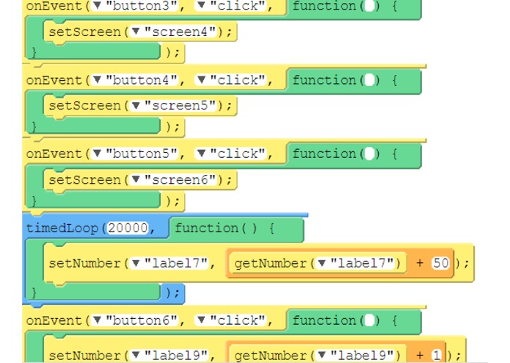Select the getNumber "label7" block by its name
Image resolution: width=510 pixels, height=363 pixels.
[x=271, y=263]
